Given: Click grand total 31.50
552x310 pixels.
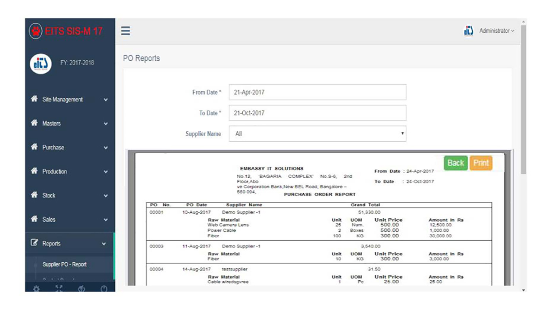Looking at the screenshot, I should click(374, 269).
